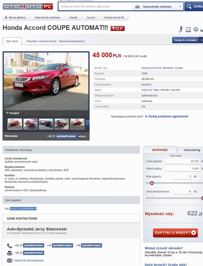This screenshot has height=266, width=203.
Task: Click Napisz do sprzedającego link
Action: point(29,260)
